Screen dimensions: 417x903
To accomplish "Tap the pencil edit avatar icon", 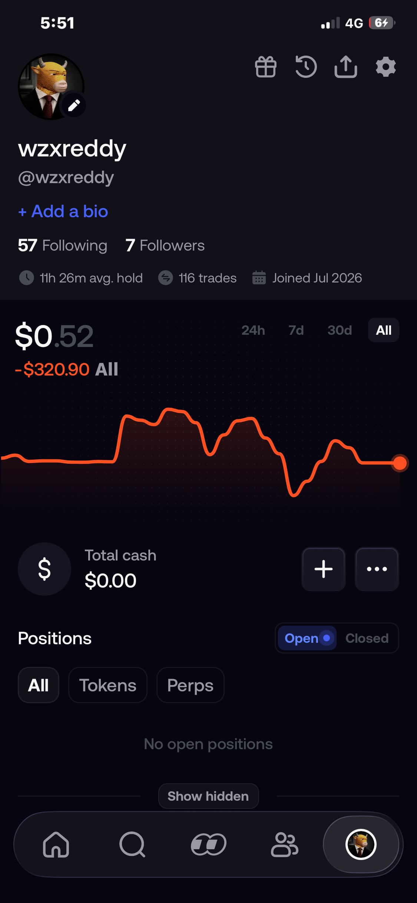I will pos(74,105).
